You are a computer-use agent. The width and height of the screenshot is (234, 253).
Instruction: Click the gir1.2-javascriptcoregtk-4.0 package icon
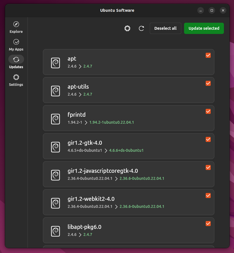(x=56, y=175)
